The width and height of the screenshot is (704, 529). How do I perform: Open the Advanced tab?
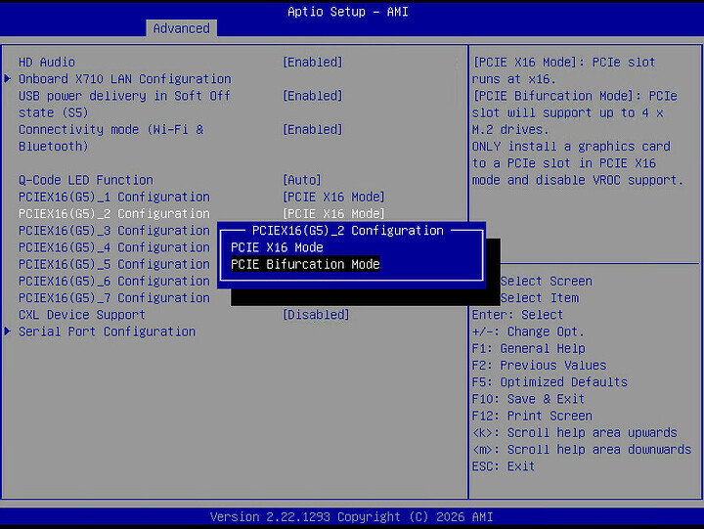click(182, 28)
